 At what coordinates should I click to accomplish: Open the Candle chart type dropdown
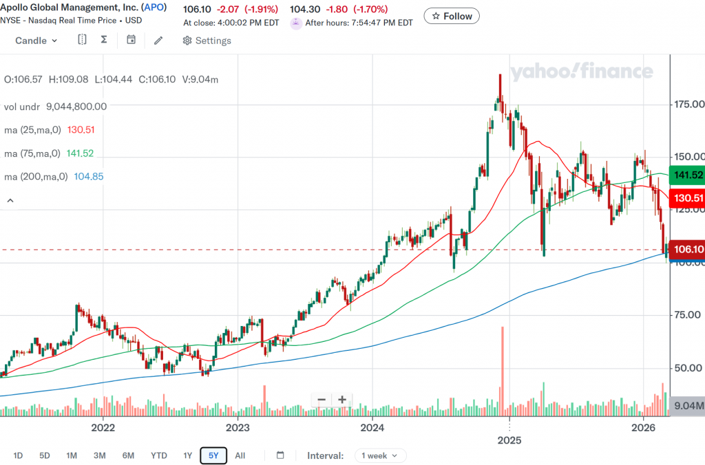click(36, 41)
